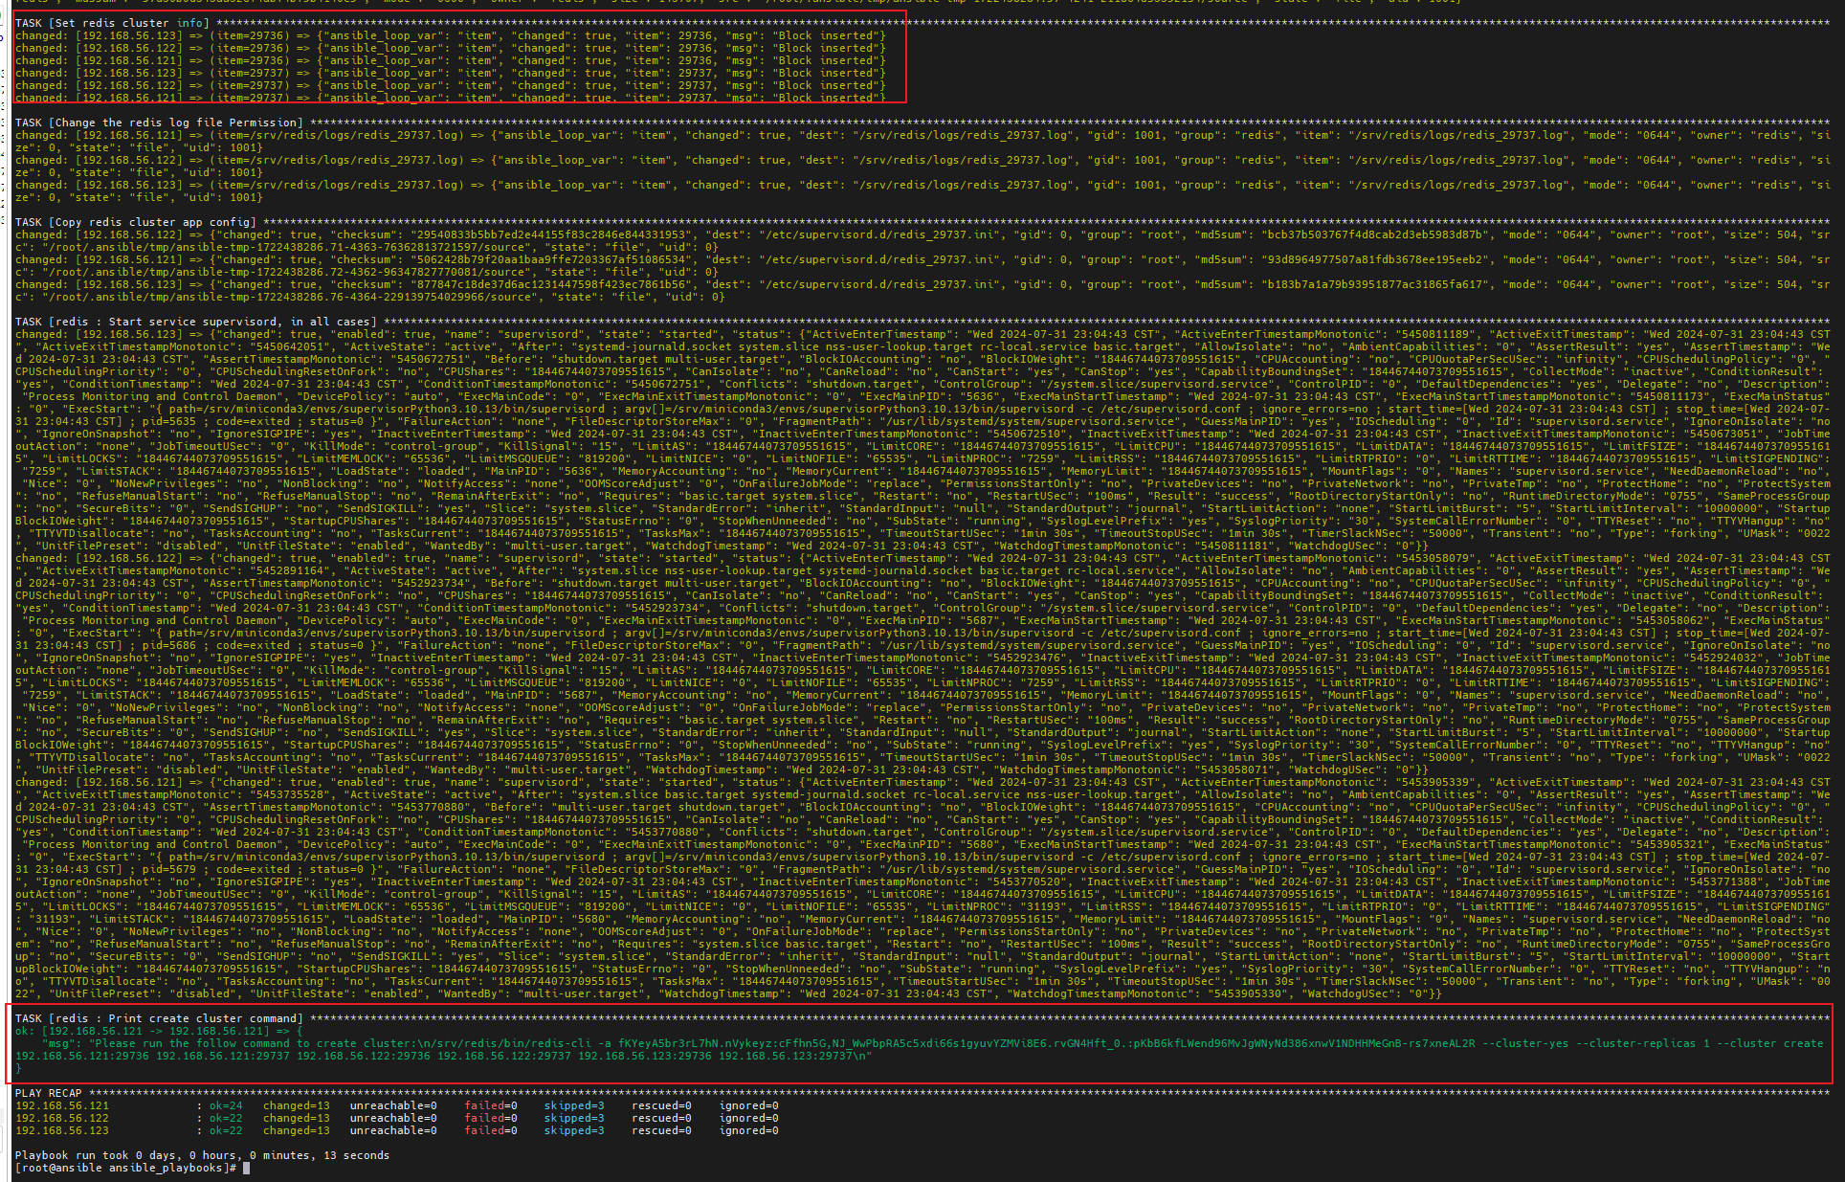The height and width of the screenshot is (1182, 1845).
Task: Click the "[root@ansible ansible_playbooks]#" shell prompt
Action: (125, 1168)
